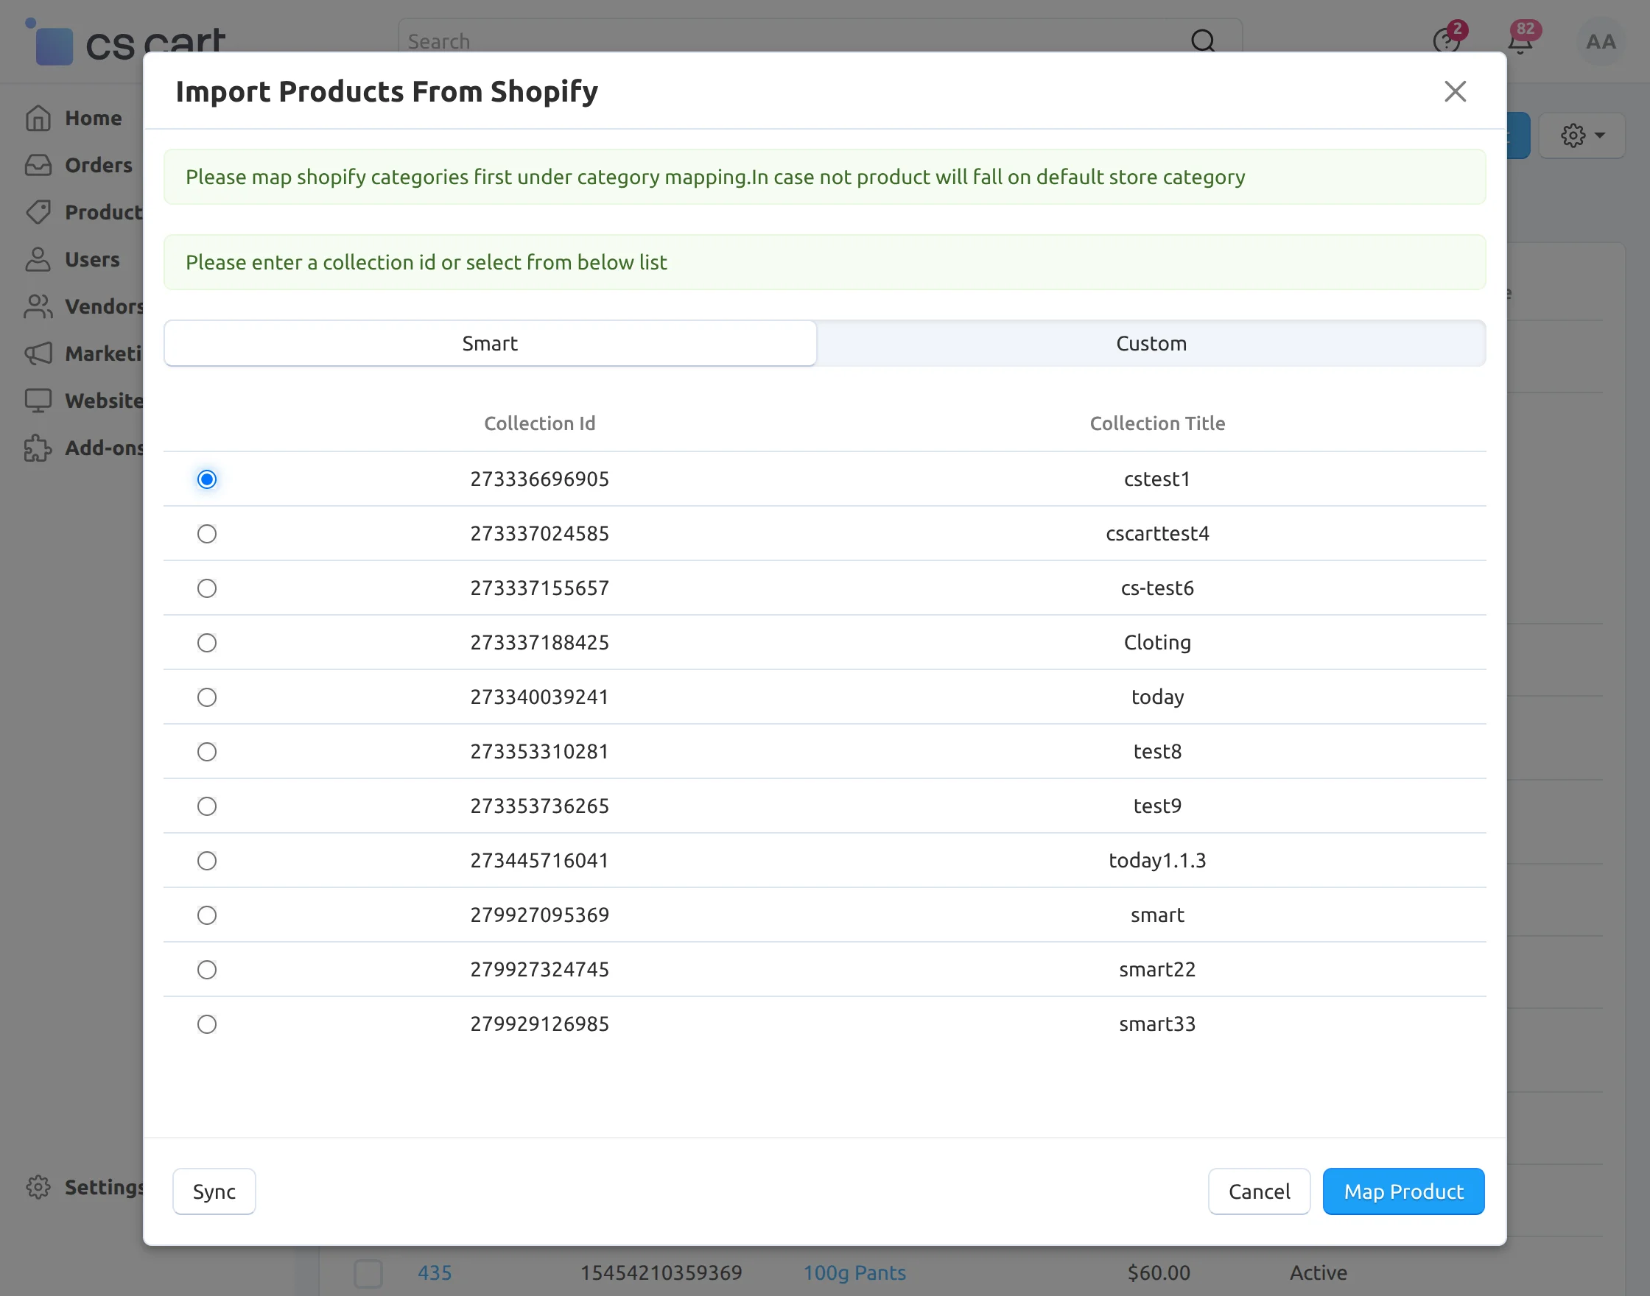The image size is (1650, 1296).
Task: Close the Import Products dialog with X
Action: pyautogui.click(x=1454, y=92)
